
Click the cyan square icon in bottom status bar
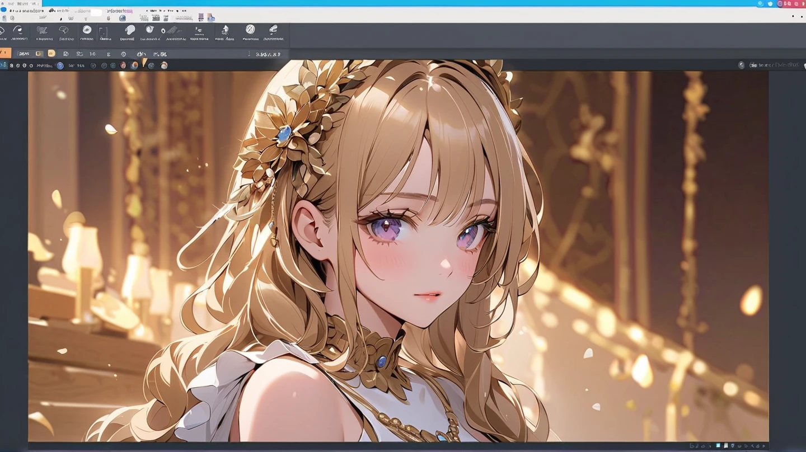718,445
